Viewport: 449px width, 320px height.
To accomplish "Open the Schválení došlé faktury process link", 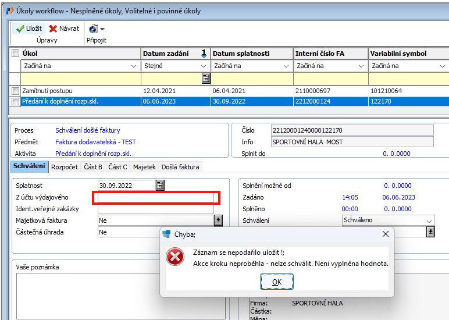I will click(87, 130).
